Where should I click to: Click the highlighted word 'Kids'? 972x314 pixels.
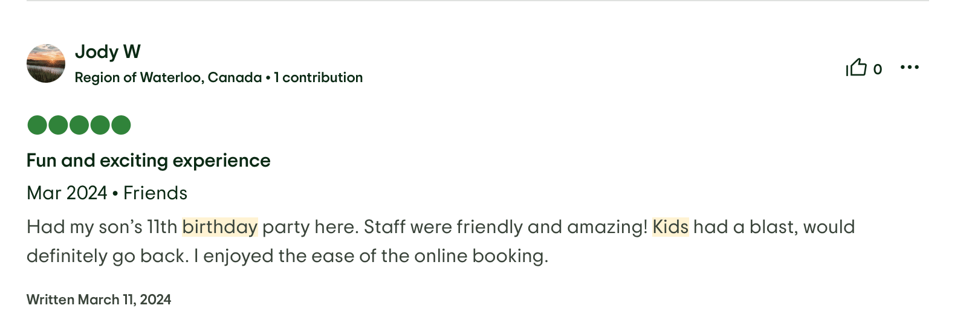point(670,227)
